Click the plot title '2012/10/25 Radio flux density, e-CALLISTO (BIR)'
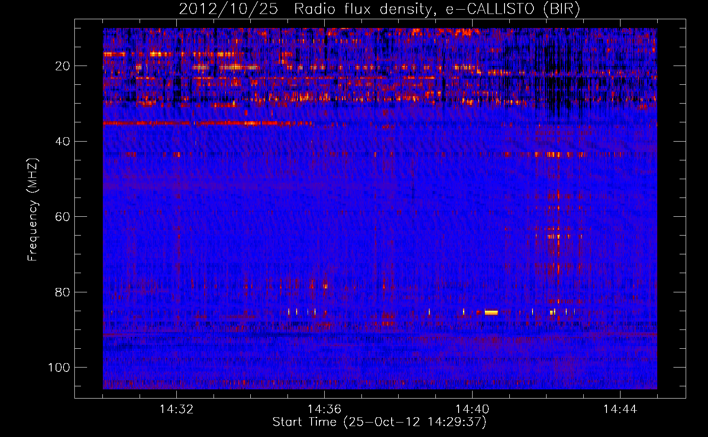This screenshot has width=708, height=437. click(379, 9)
